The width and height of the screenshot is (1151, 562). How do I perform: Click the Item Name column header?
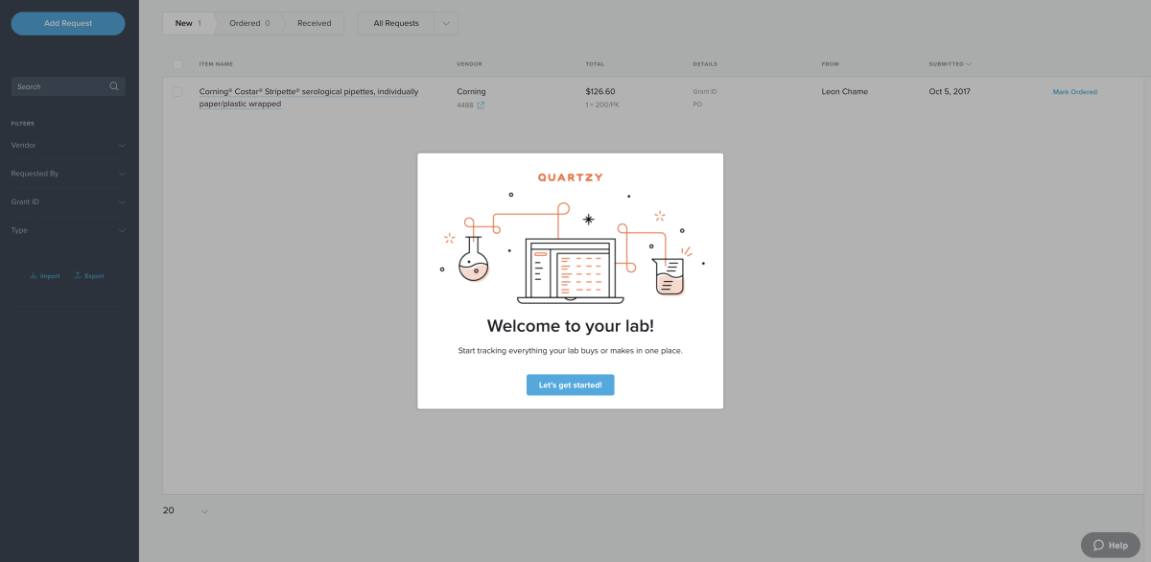click(x=216, y=64)
